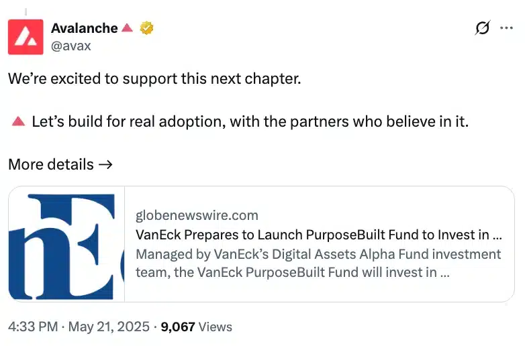Image resolution: width=525 pixels, height=346 pixels.
Task: Open the 4:33 PM timestamp
Action: click(x=33, y=327)
